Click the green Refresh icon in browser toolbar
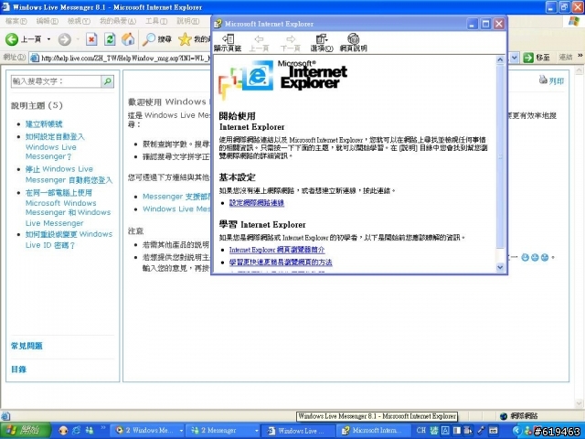585x439 pixels. tap(110, 38)
